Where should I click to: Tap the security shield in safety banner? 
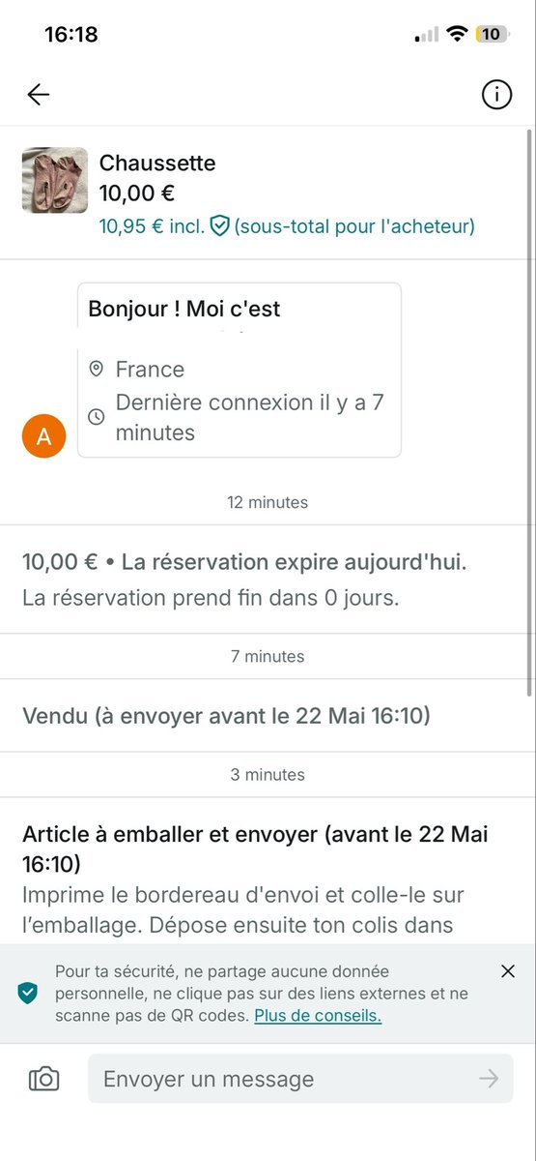click(28, 993)
